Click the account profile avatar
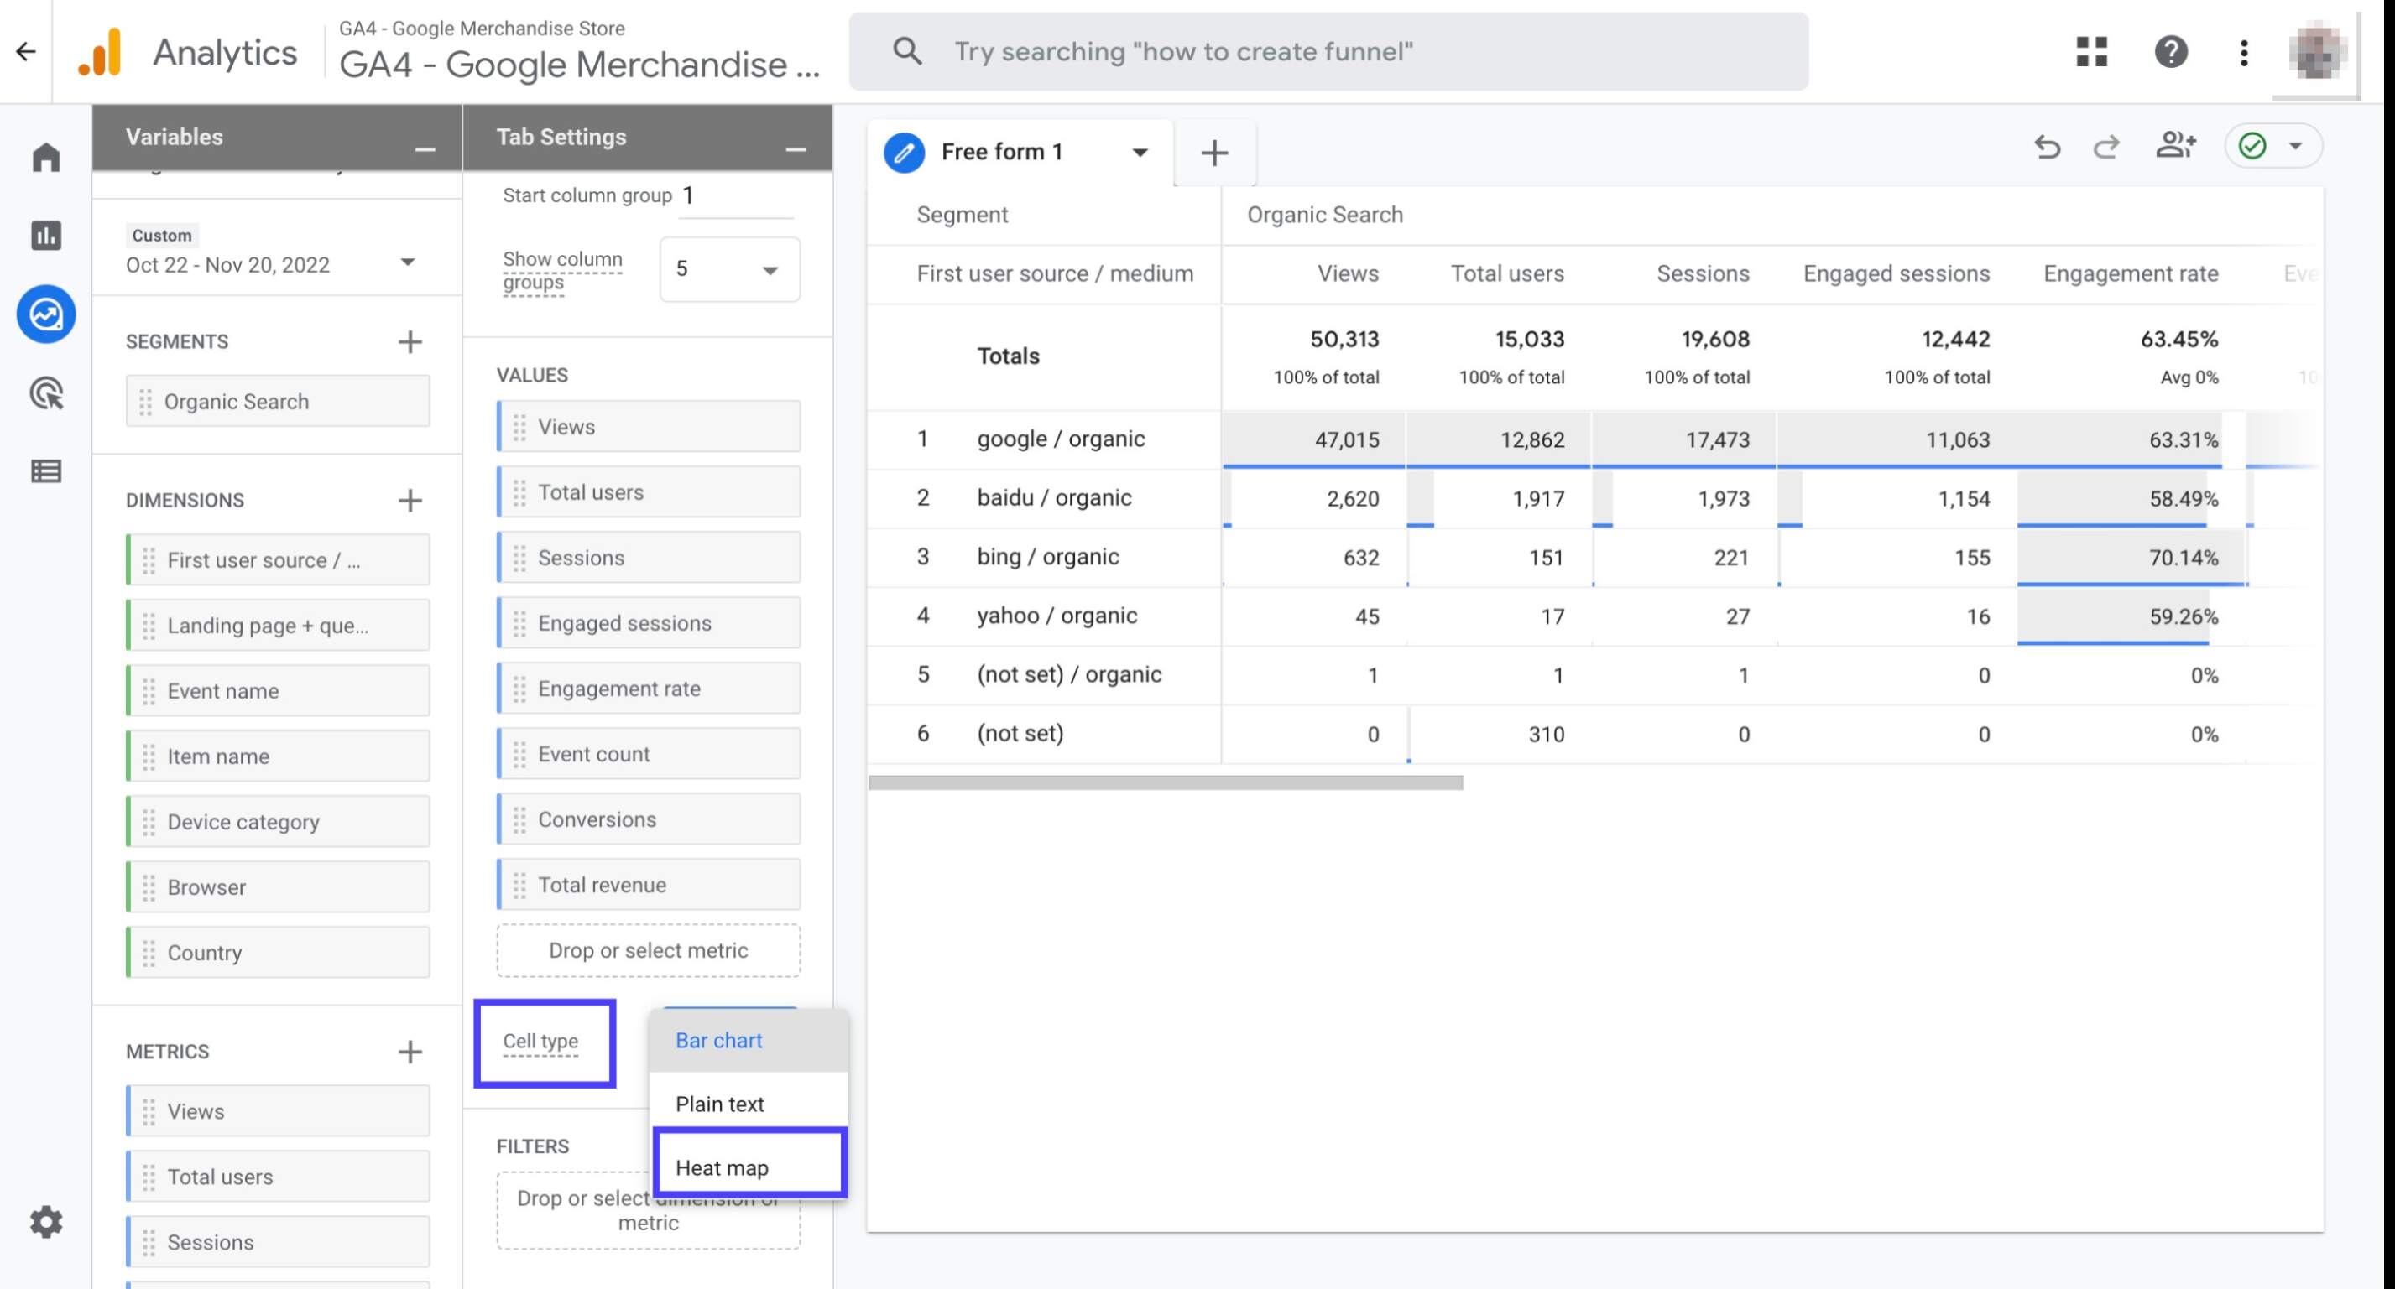2395x1289 pixels. click(x=2316, y=52)
